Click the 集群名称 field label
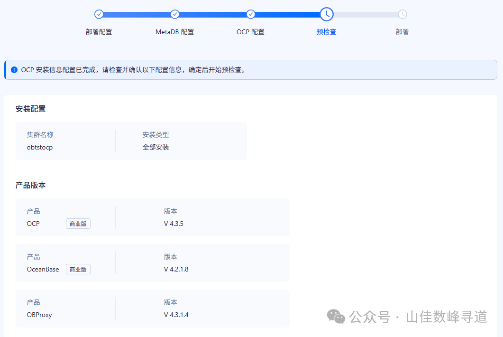 pyautogui.click(x=40, y=135)
